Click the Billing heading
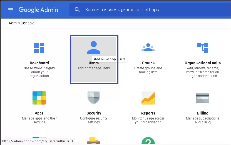Screen dimensions: 231x145 (x=203, y=113)
